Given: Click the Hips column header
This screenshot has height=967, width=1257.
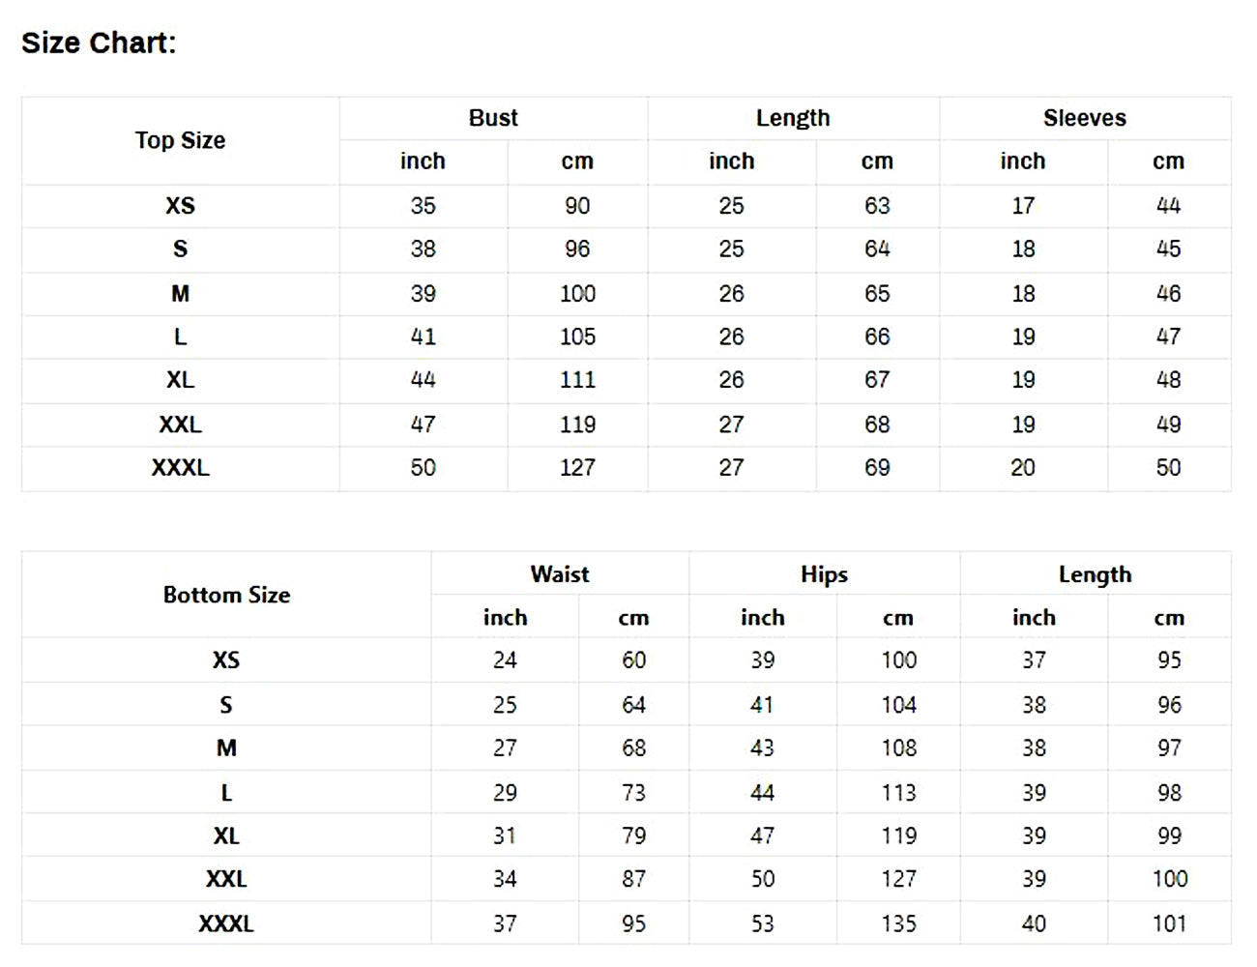Looking at the screenshot, I should [824, 574].
